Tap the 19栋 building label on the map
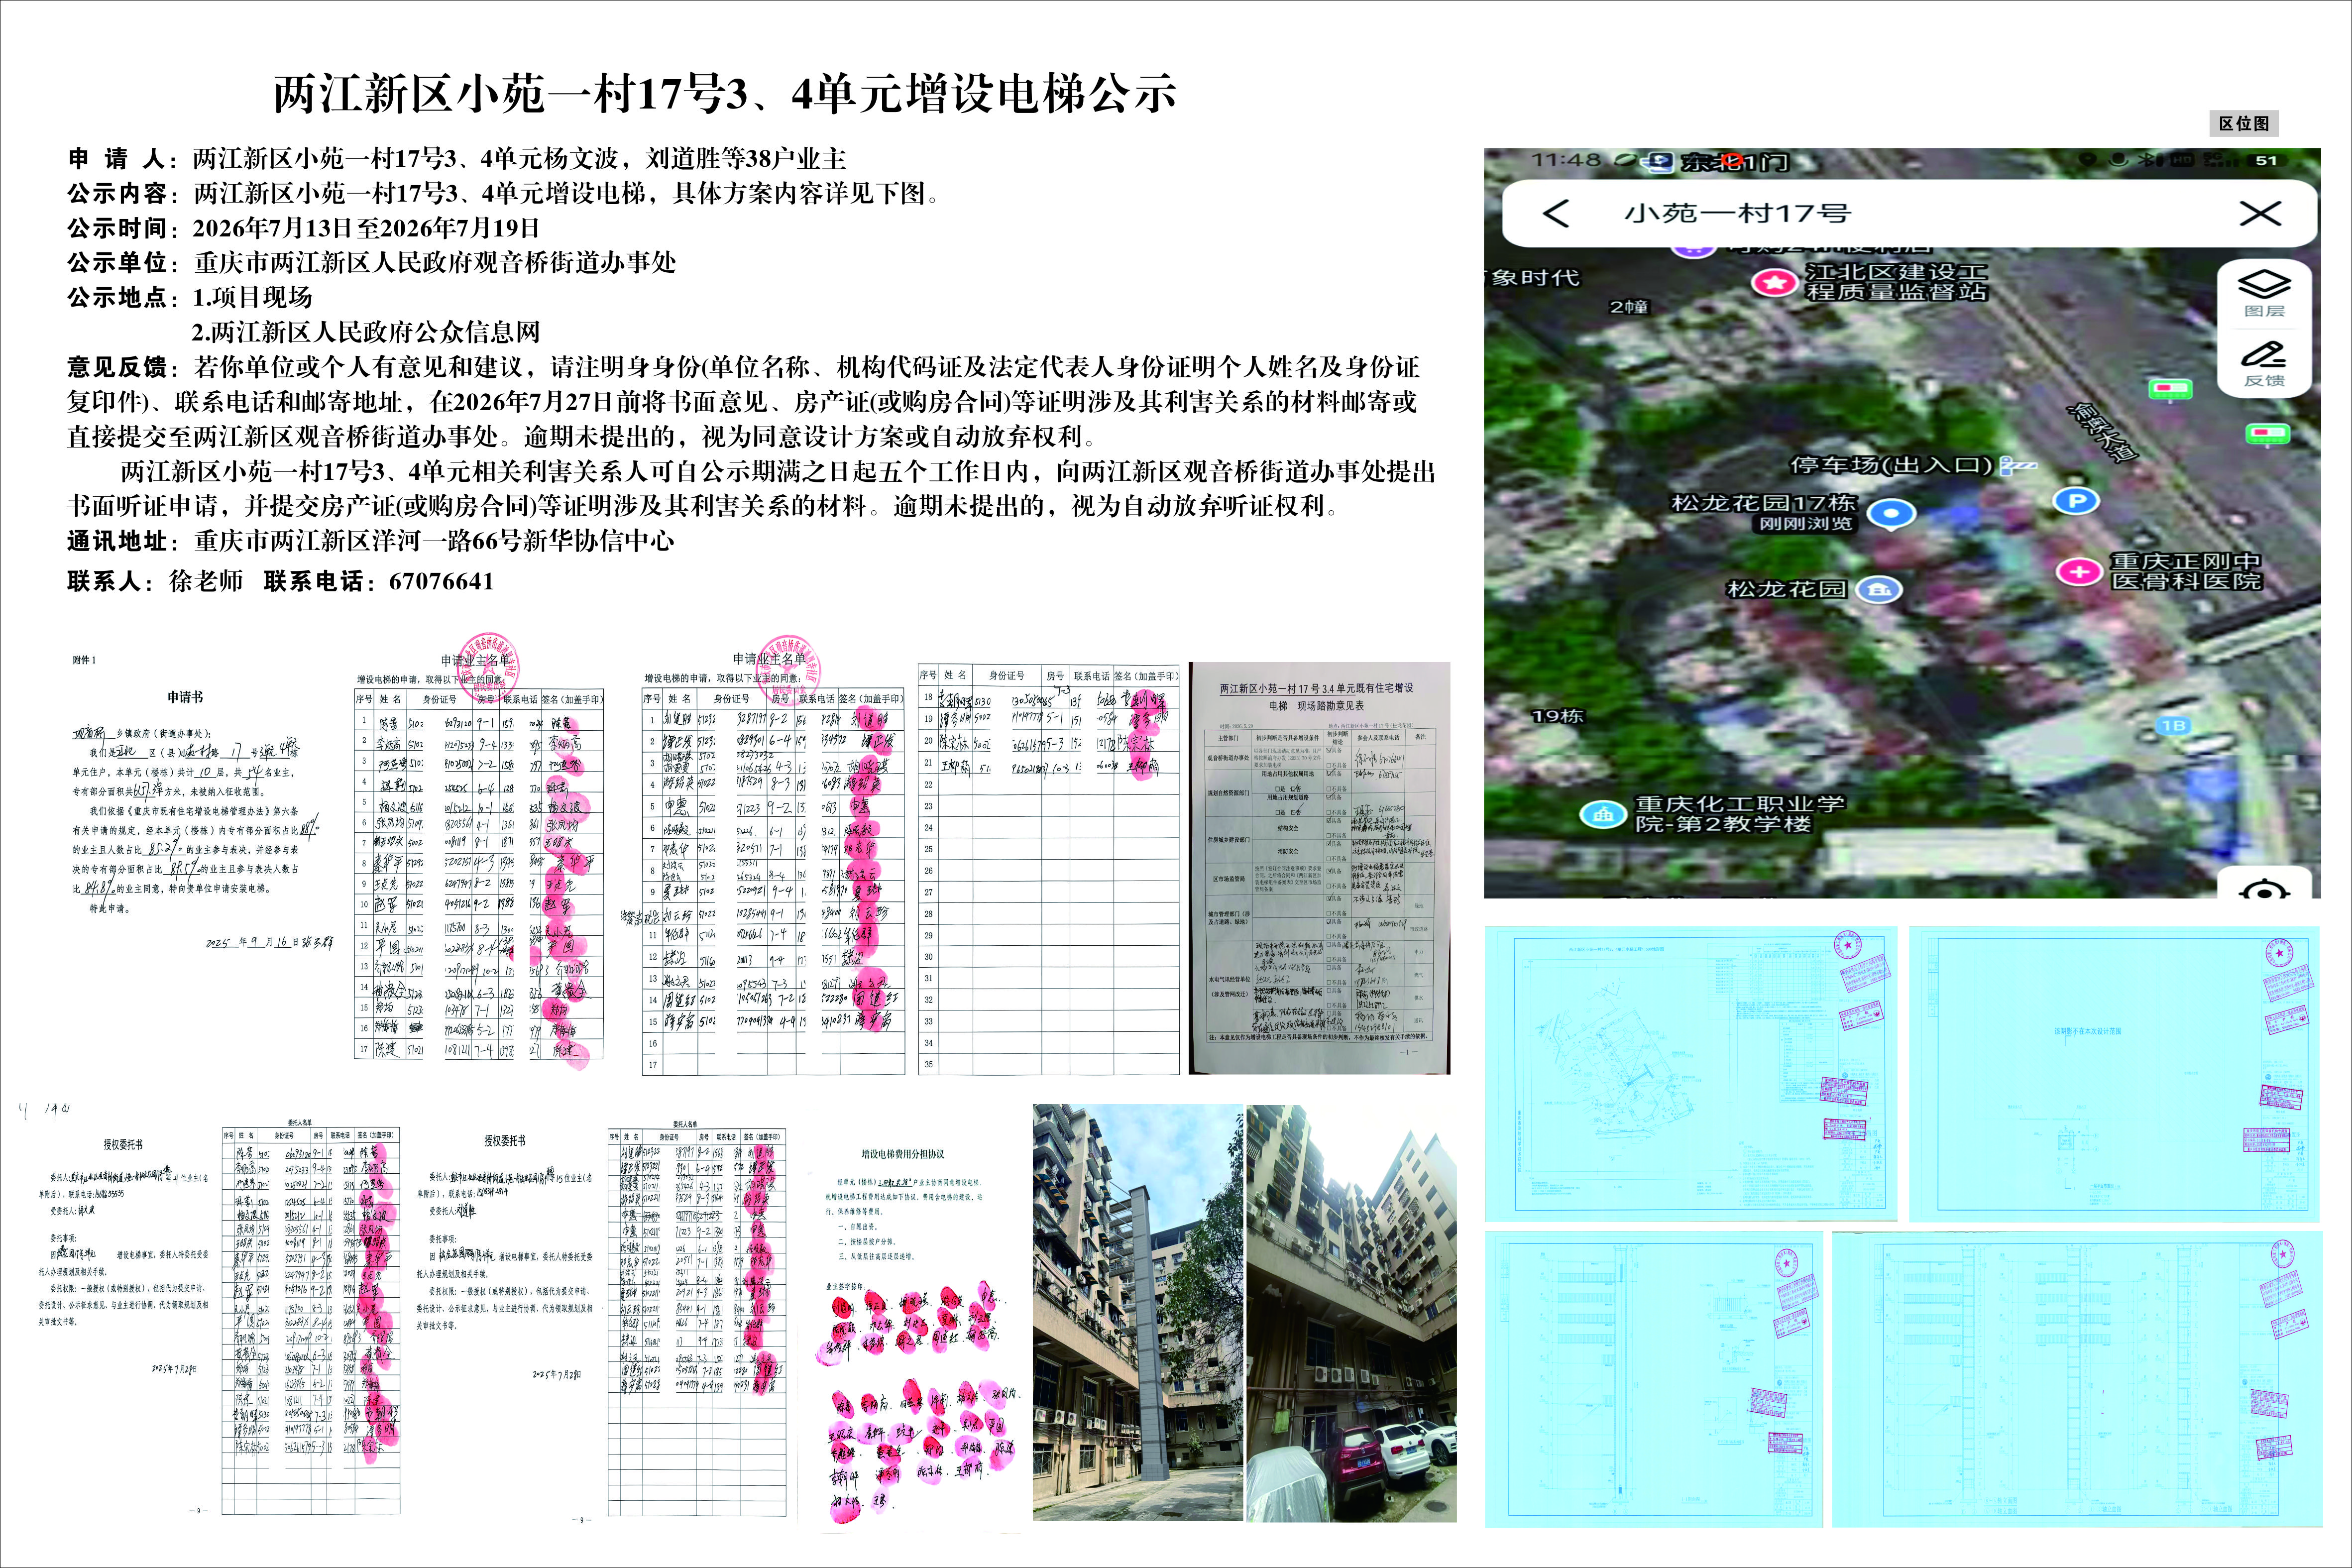This screenshot has width=2352, height=1568. tap(1558, 716)
